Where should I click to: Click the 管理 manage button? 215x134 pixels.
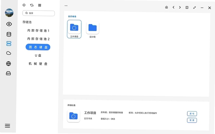pos(192,120)
